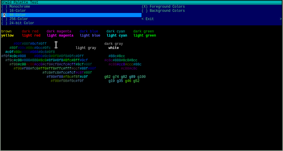The height and width of the screenshot is (151, 283).
Task: Pick the dark magenta color label
Action: [x=59, y=32]
